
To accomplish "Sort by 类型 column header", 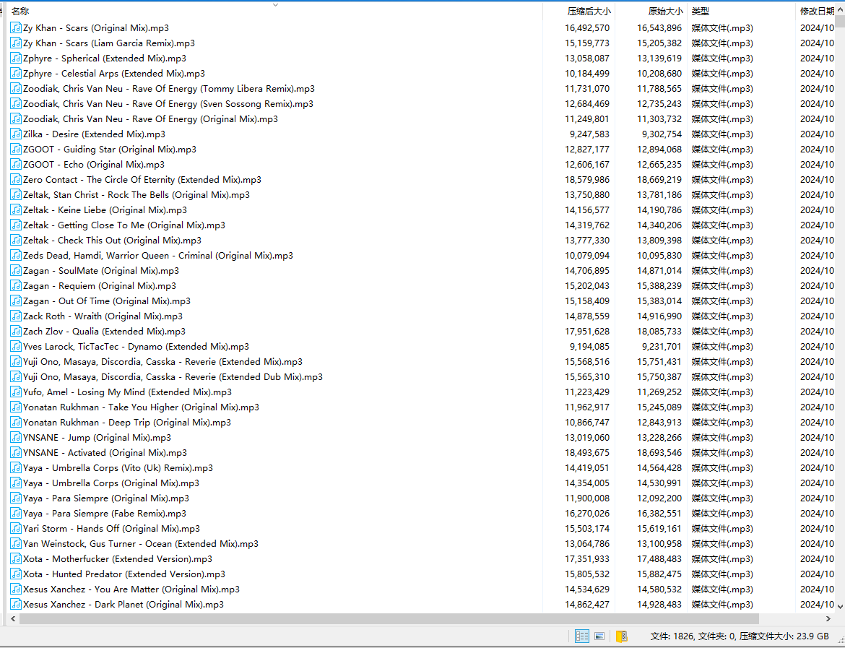I will 701,12.
